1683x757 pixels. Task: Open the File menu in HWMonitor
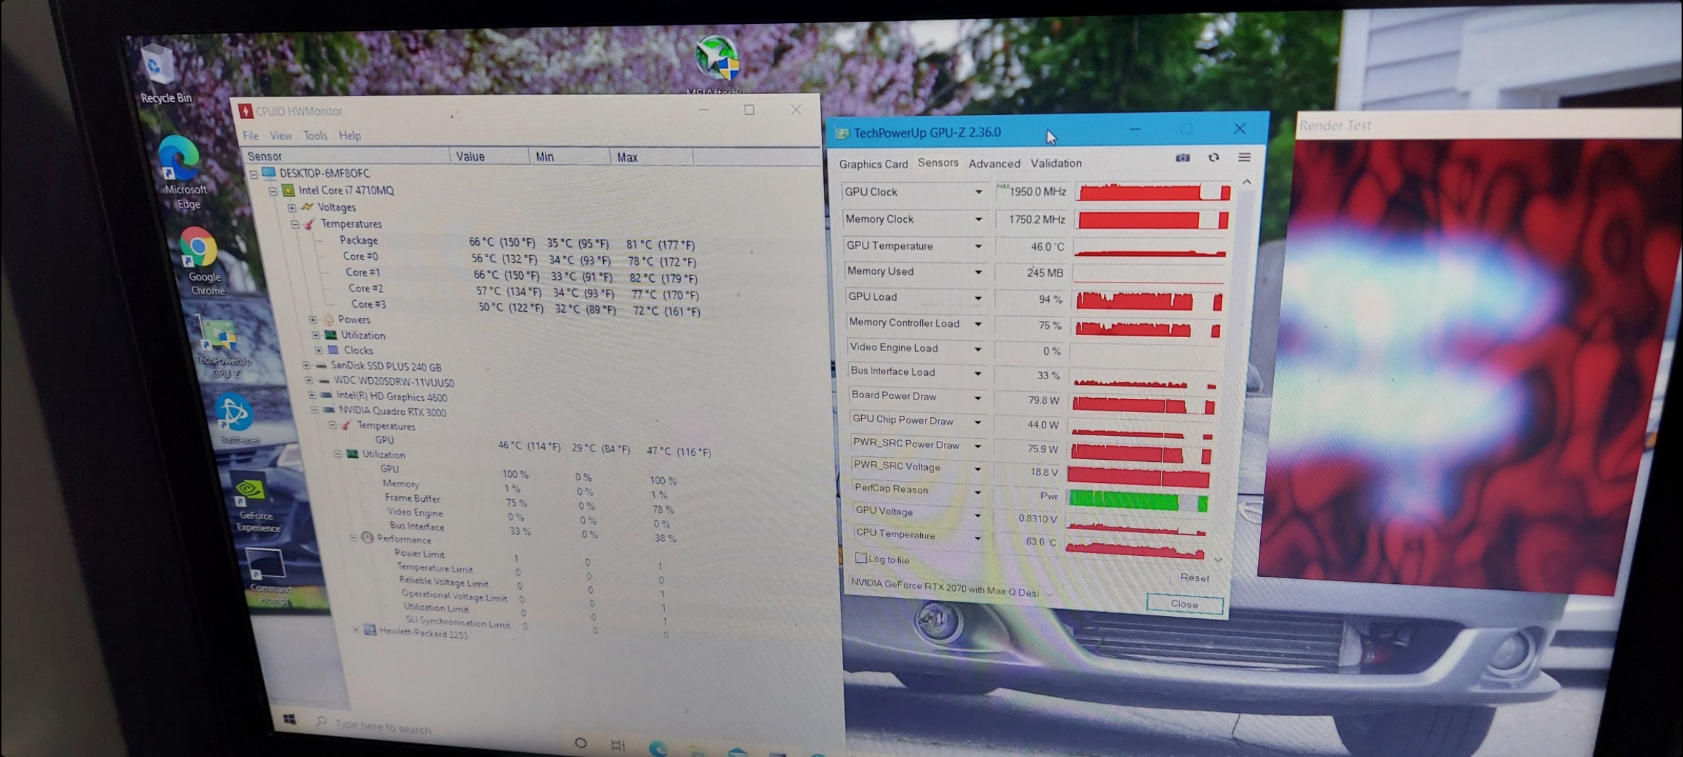click(250, 135)
